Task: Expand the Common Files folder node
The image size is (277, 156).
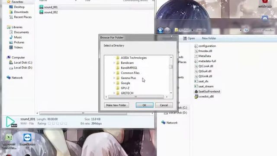Action: [x=114, y=73]
